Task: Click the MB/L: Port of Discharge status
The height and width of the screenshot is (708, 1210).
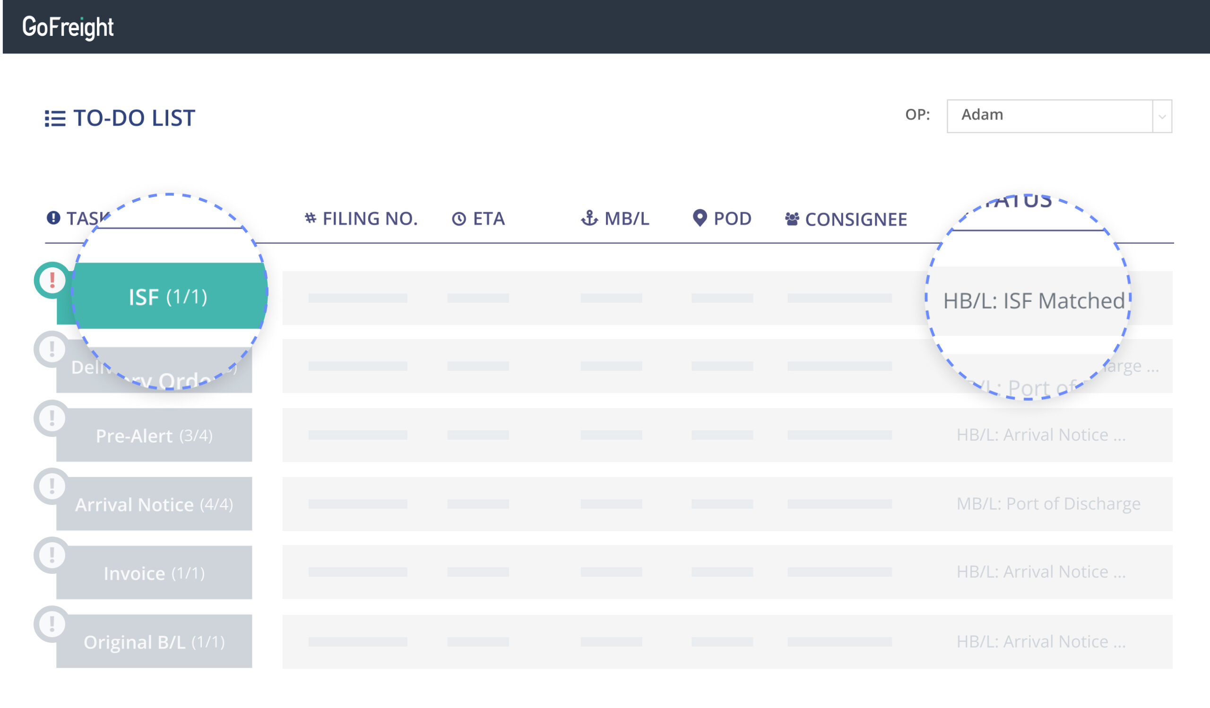Action: tap(1048, 504)
